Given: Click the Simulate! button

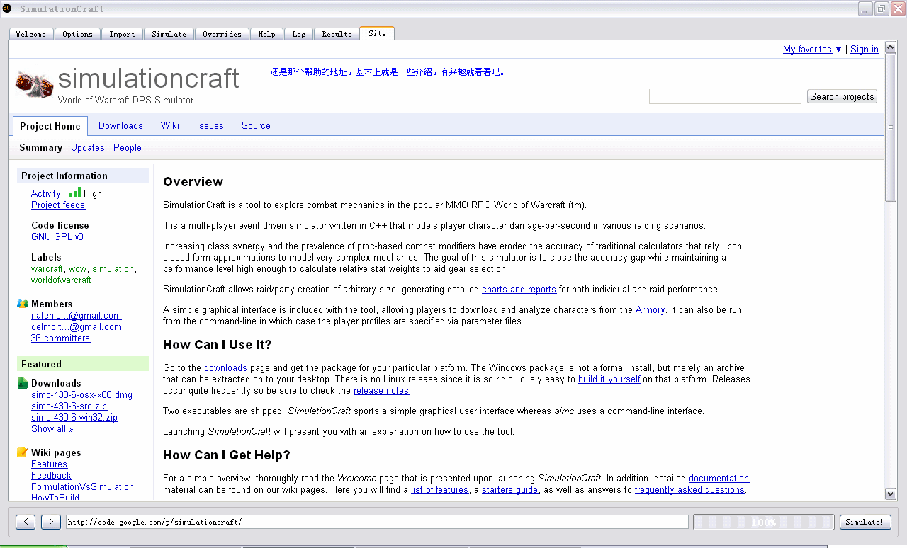Looking at the screenshot, I should pyautogui.click(x=865, y=522).
